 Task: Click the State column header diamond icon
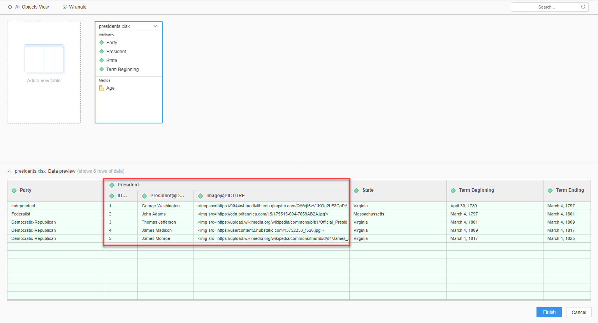coord(356,191)
